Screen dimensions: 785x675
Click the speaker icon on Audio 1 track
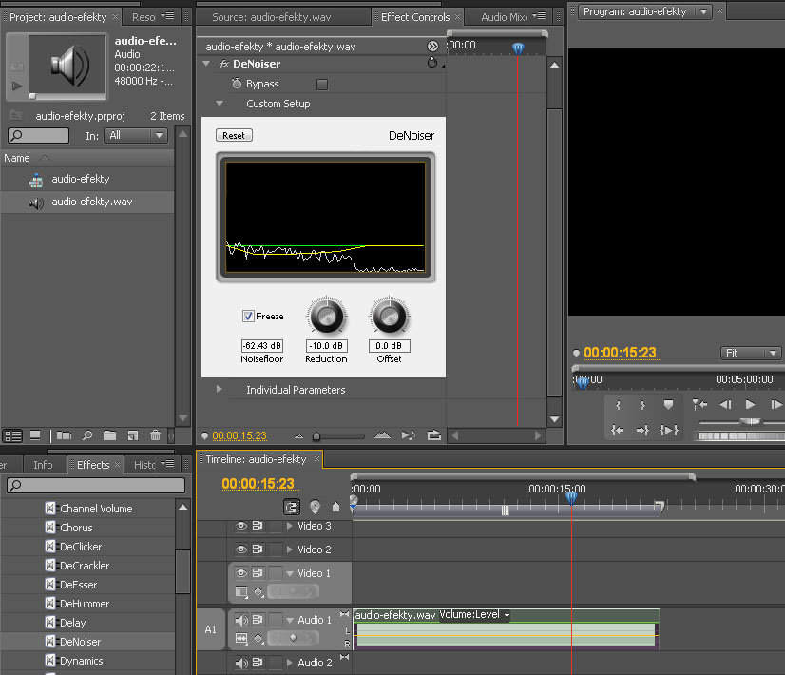[x=241, y=620]
